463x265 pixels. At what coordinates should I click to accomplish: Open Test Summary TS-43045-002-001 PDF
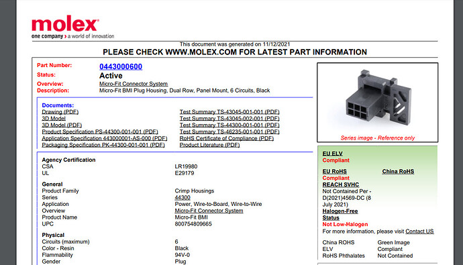pyautogui.click(x=229, y=118)
